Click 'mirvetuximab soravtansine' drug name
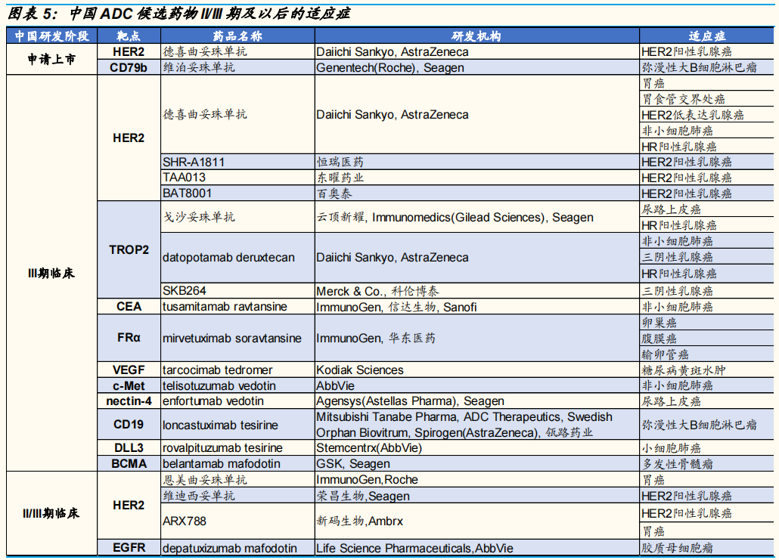779x560 pixels. pyautogui.click(x=232, y=338)
